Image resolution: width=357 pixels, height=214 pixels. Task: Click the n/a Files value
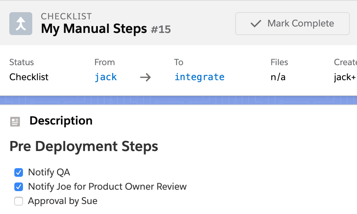tap(278, 77)
